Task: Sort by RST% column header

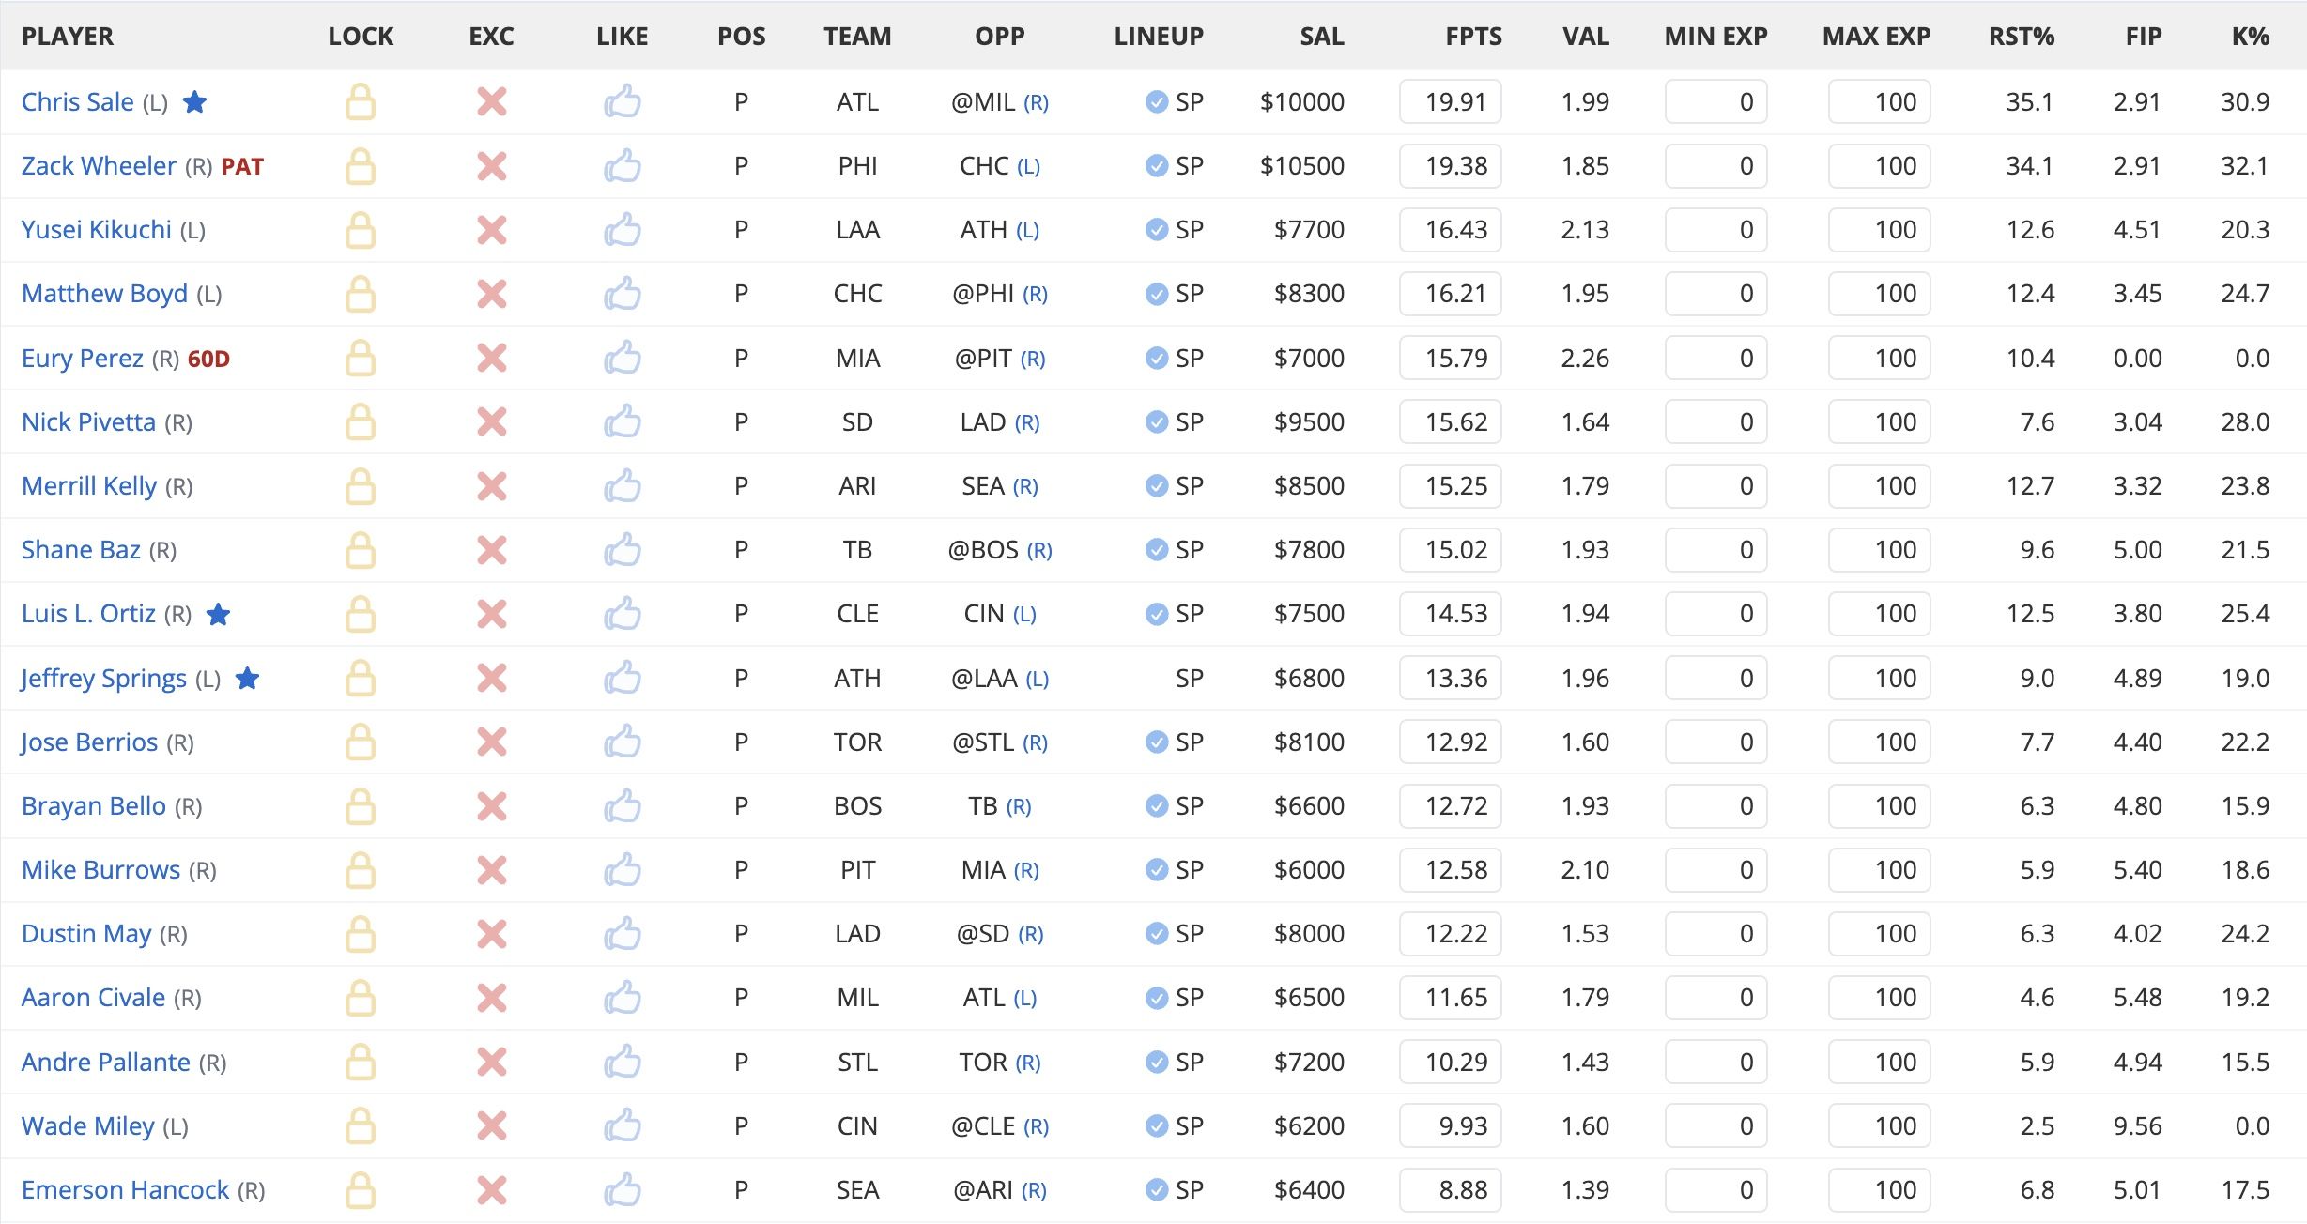Action: coord(2022,37)
